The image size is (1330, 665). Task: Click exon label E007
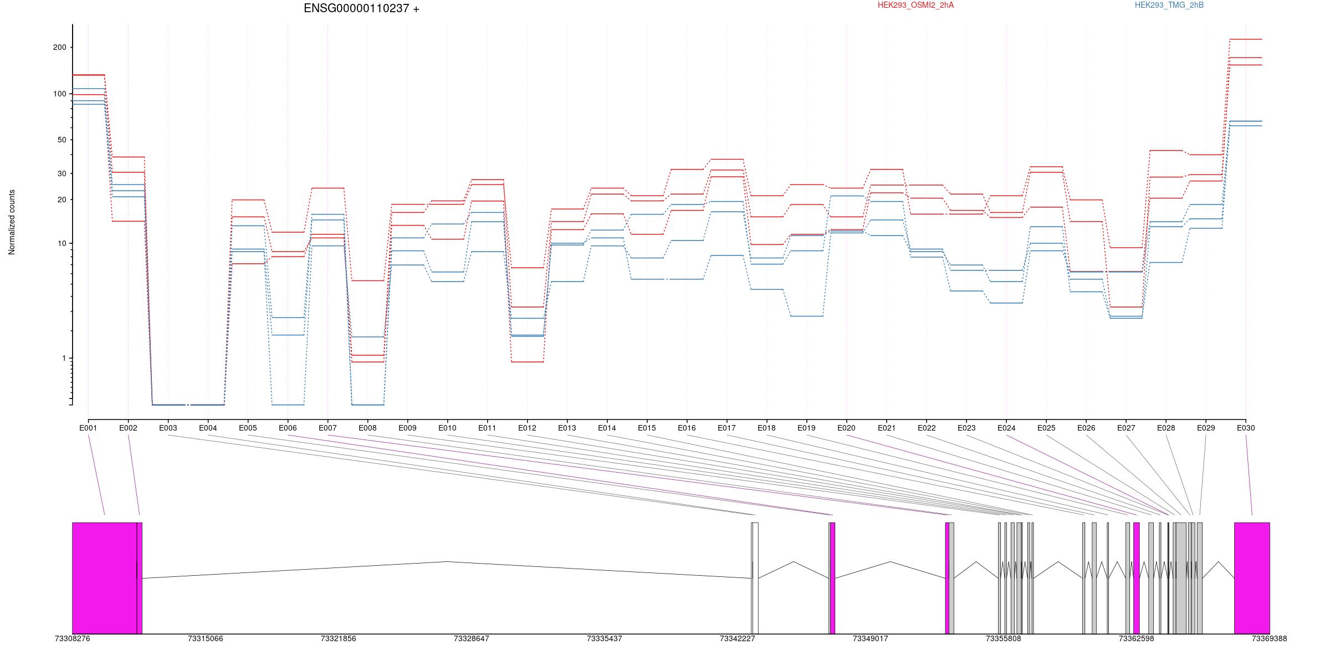pos(328,428)
